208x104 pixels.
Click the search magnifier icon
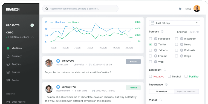(47, 9)
